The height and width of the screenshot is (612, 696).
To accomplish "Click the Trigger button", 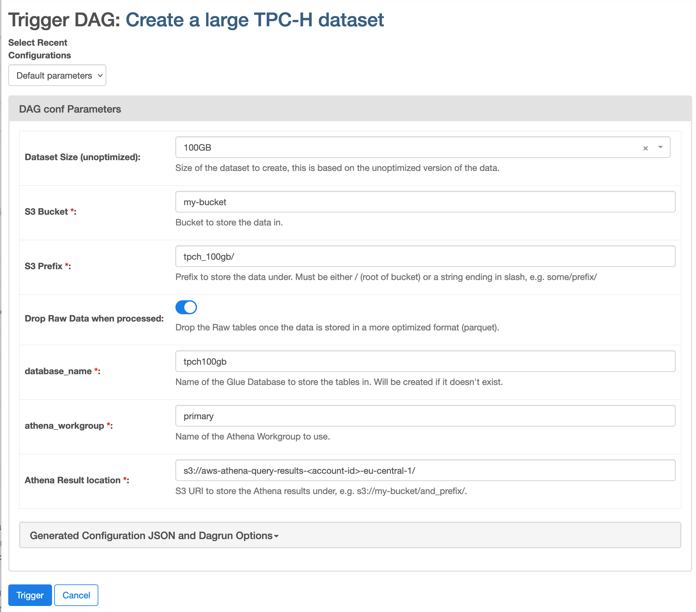I will coord(30,595).
